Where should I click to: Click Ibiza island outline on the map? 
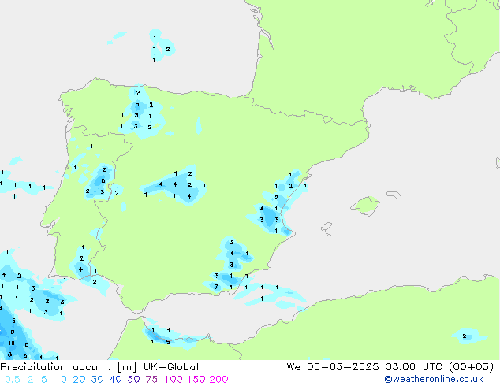tap(326, 227)
